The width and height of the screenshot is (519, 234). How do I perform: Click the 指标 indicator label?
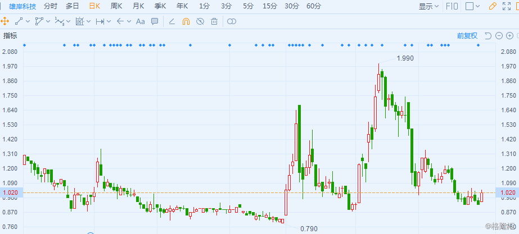click(10, 36)
